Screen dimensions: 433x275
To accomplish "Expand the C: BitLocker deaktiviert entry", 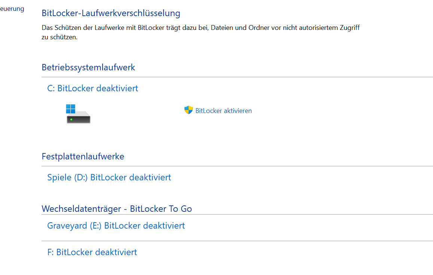I will pyautogui.click(x=92, y=88).
